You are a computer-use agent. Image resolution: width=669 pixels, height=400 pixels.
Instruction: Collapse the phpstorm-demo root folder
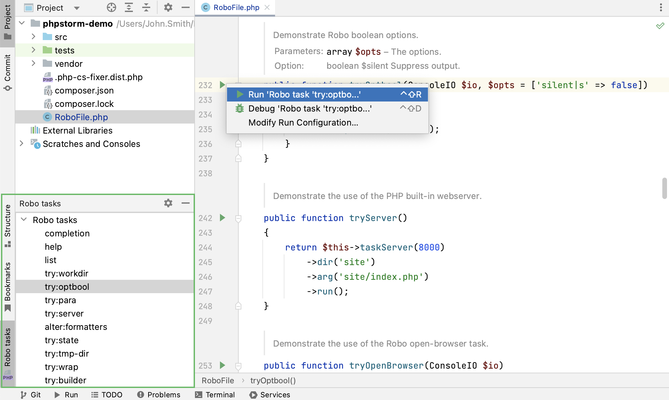22,23
